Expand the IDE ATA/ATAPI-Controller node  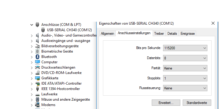tap(32, 84)
